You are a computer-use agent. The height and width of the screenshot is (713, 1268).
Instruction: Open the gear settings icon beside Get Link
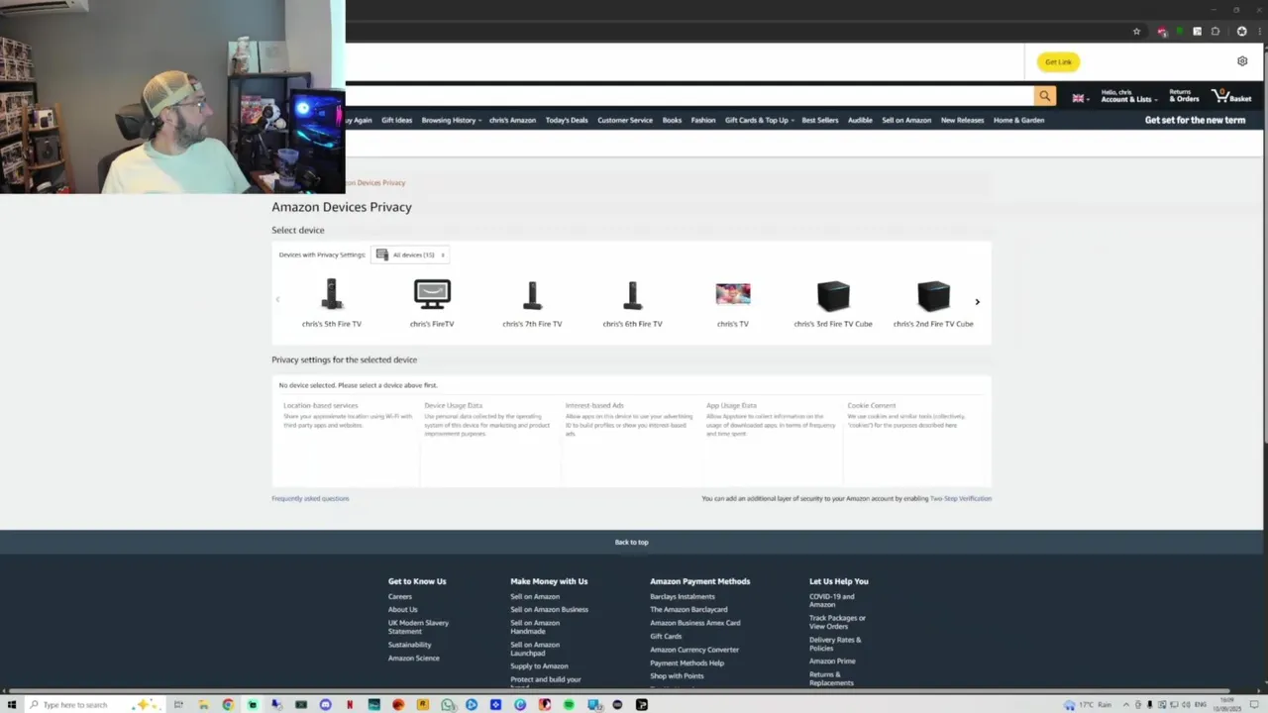tap(1242, 61)
